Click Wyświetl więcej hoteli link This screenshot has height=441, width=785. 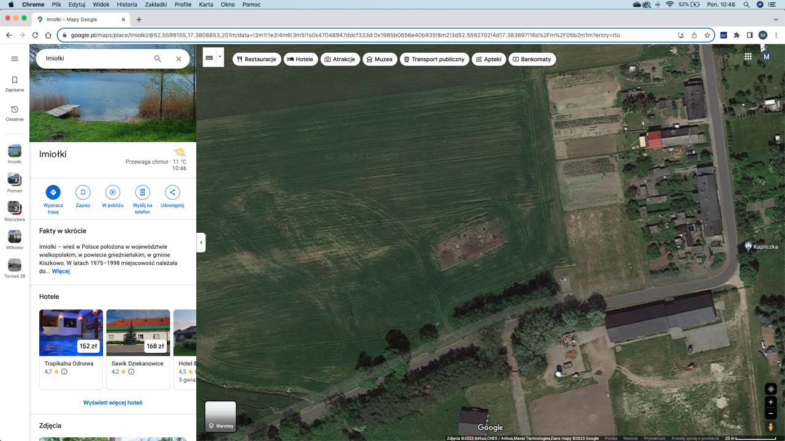click(x=113, y=403)
